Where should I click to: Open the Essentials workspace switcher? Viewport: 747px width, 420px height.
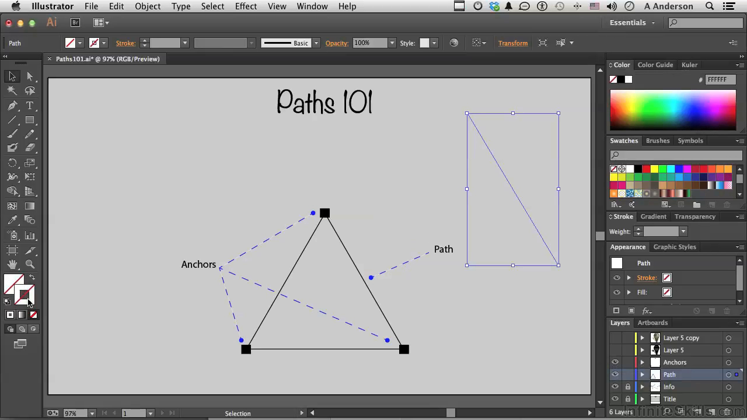(633, 23)
